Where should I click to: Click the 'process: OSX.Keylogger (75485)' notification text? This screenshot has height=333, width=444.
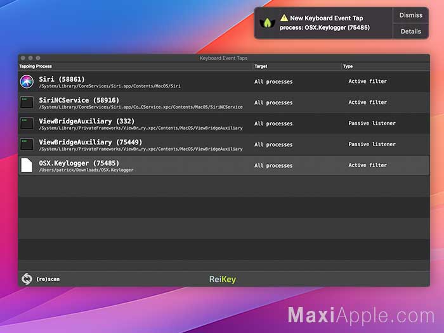click(325, 28)
